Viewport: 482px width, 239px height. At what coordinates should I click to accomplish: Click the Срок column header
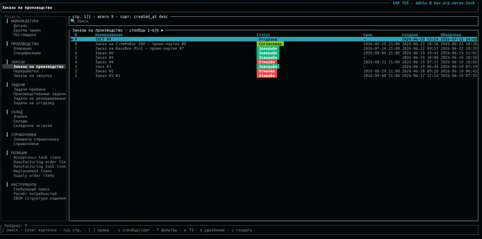[x=368, y=35]
